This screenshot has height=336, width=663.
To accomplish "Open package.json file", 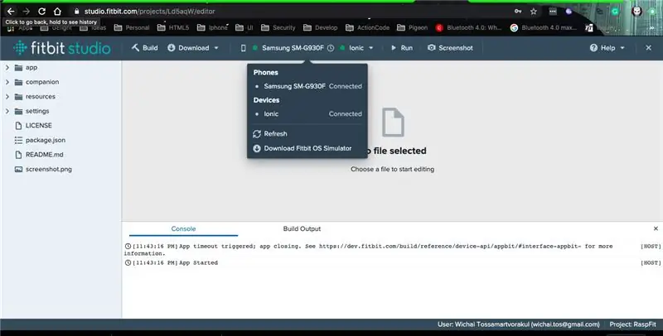I will click(x=46, y=140).
